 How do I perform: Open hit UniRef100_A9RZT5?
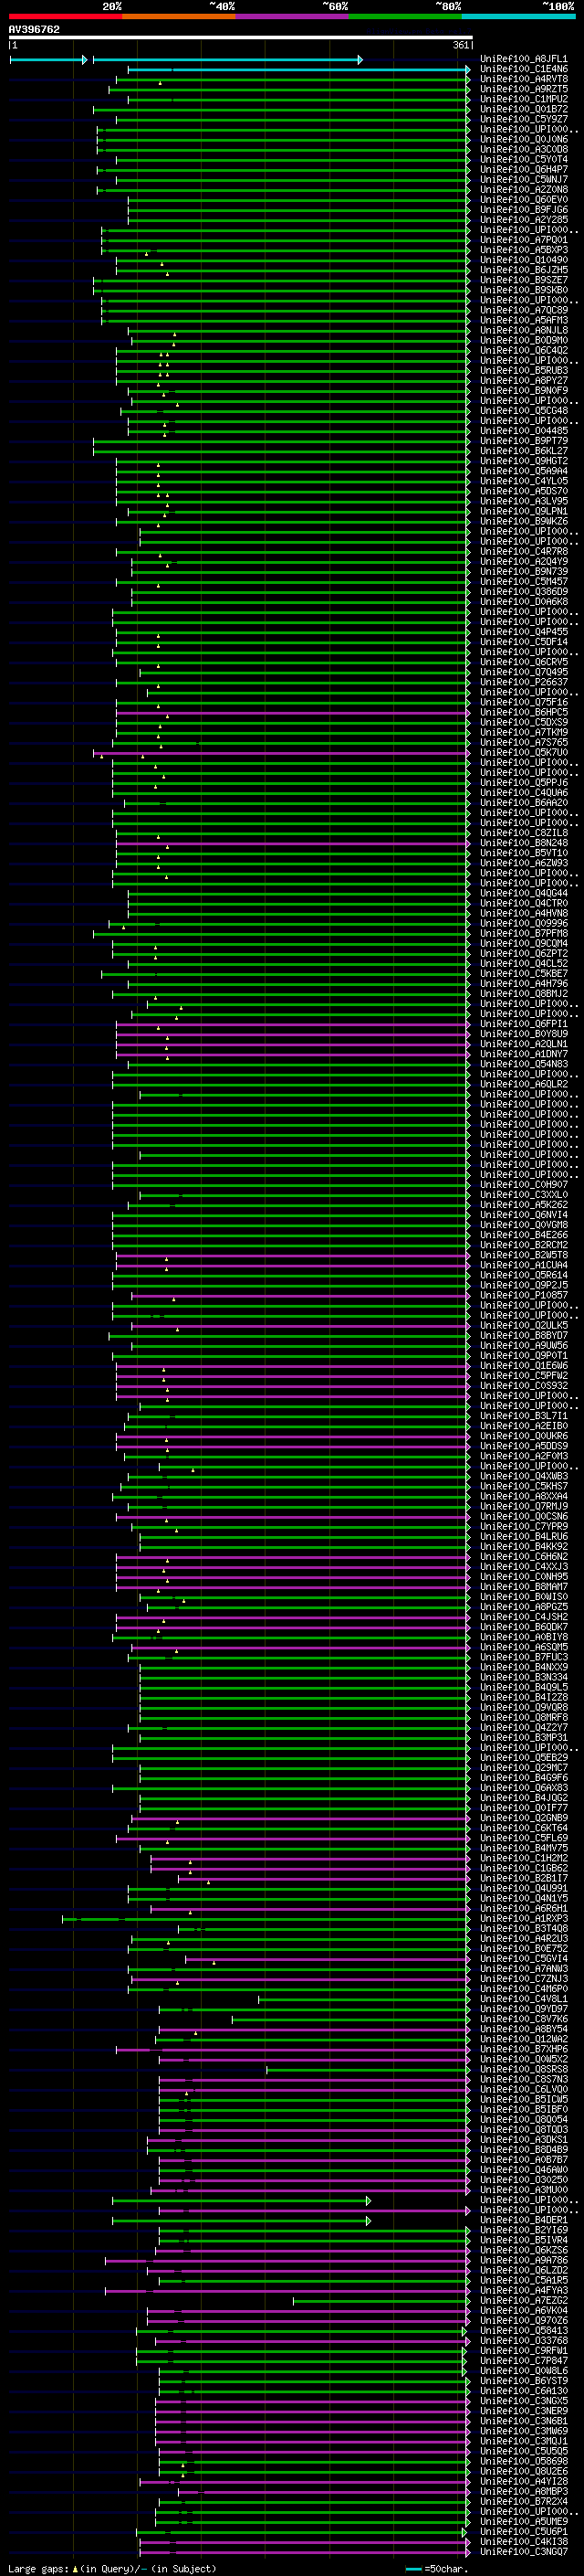pyautogui.click(x=524, y=89)
